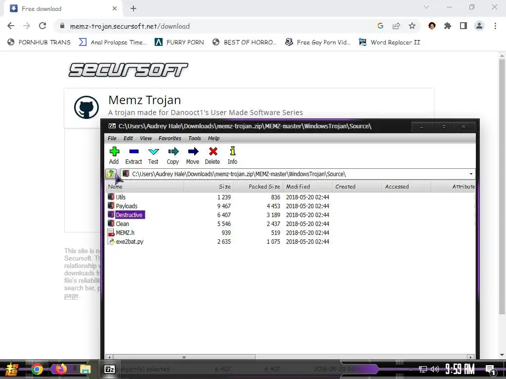The width and height of the screenshot is (506, 379).
Task: Toggle the Chrome side panel icon
Action: [x=464, y=26]
